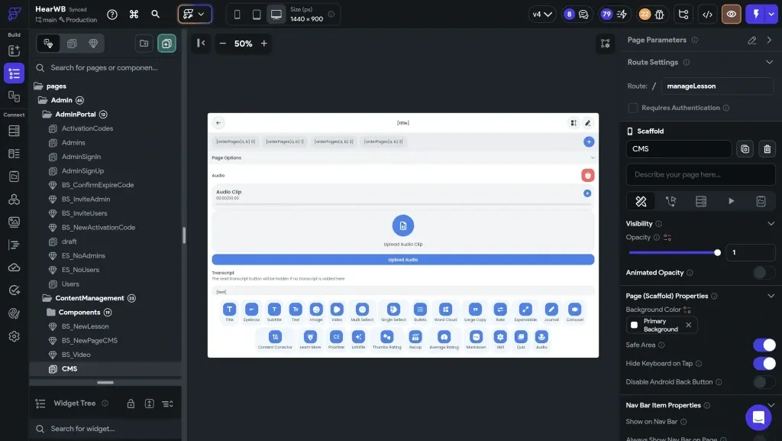Open the custom code view from the toolbar

(x=706, y=14)
